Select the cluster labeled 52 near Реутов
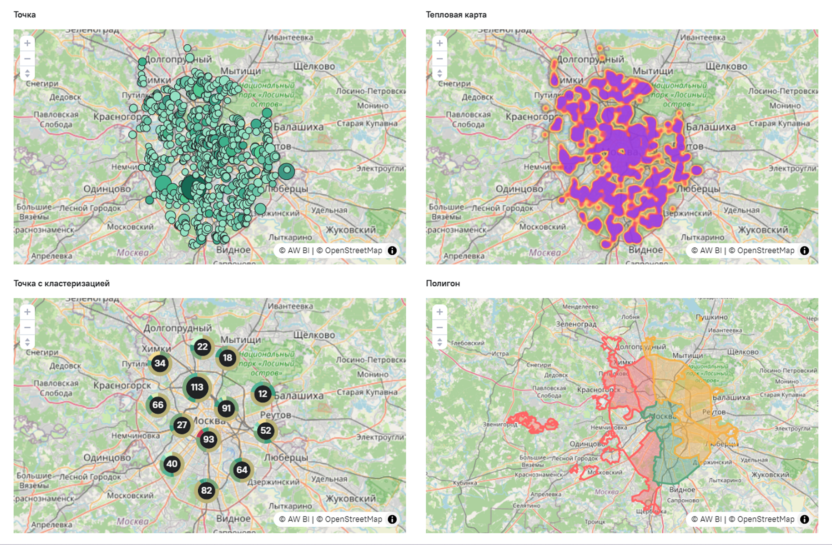The height and width of the screenshot is (545, 832). click(266, 431)
